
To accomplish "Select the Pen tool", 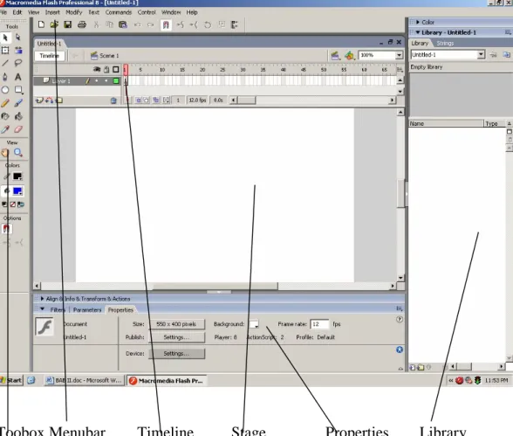I will point(5,77).
